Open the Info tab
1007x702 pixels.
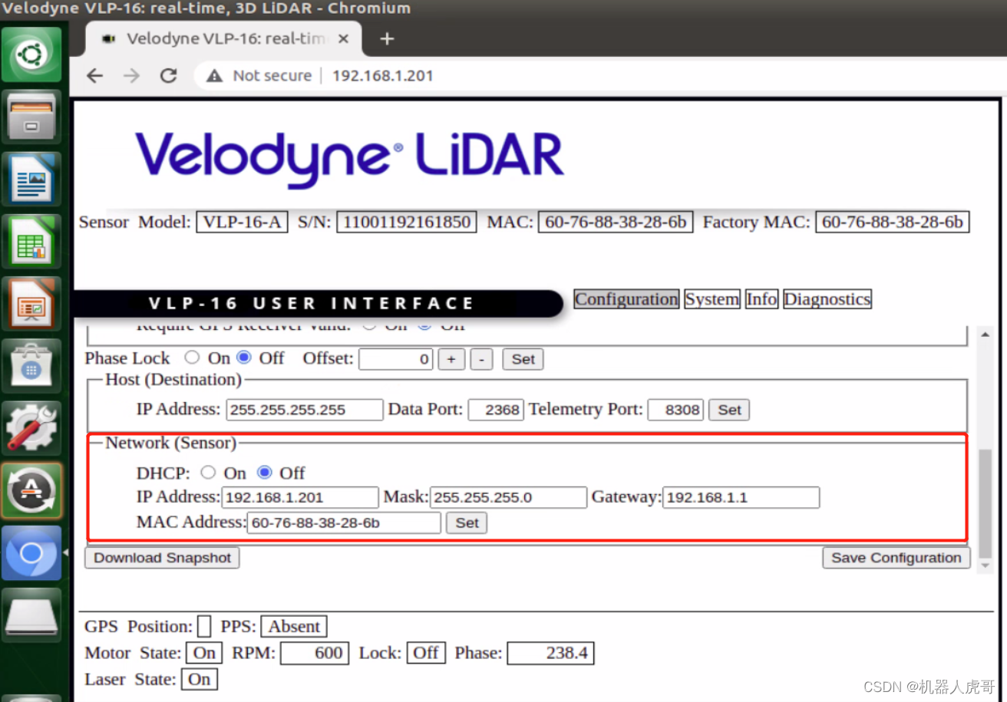tap(761, 299)
